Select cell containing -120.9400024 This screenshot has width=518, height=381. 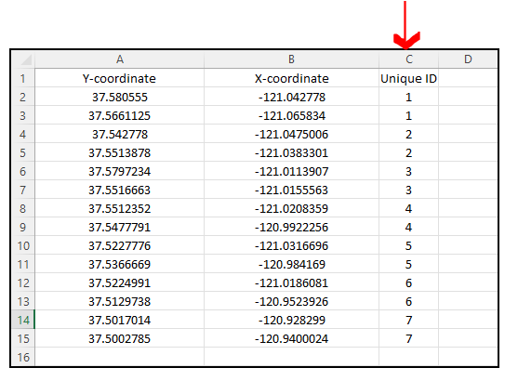click(x=291, y=338)
